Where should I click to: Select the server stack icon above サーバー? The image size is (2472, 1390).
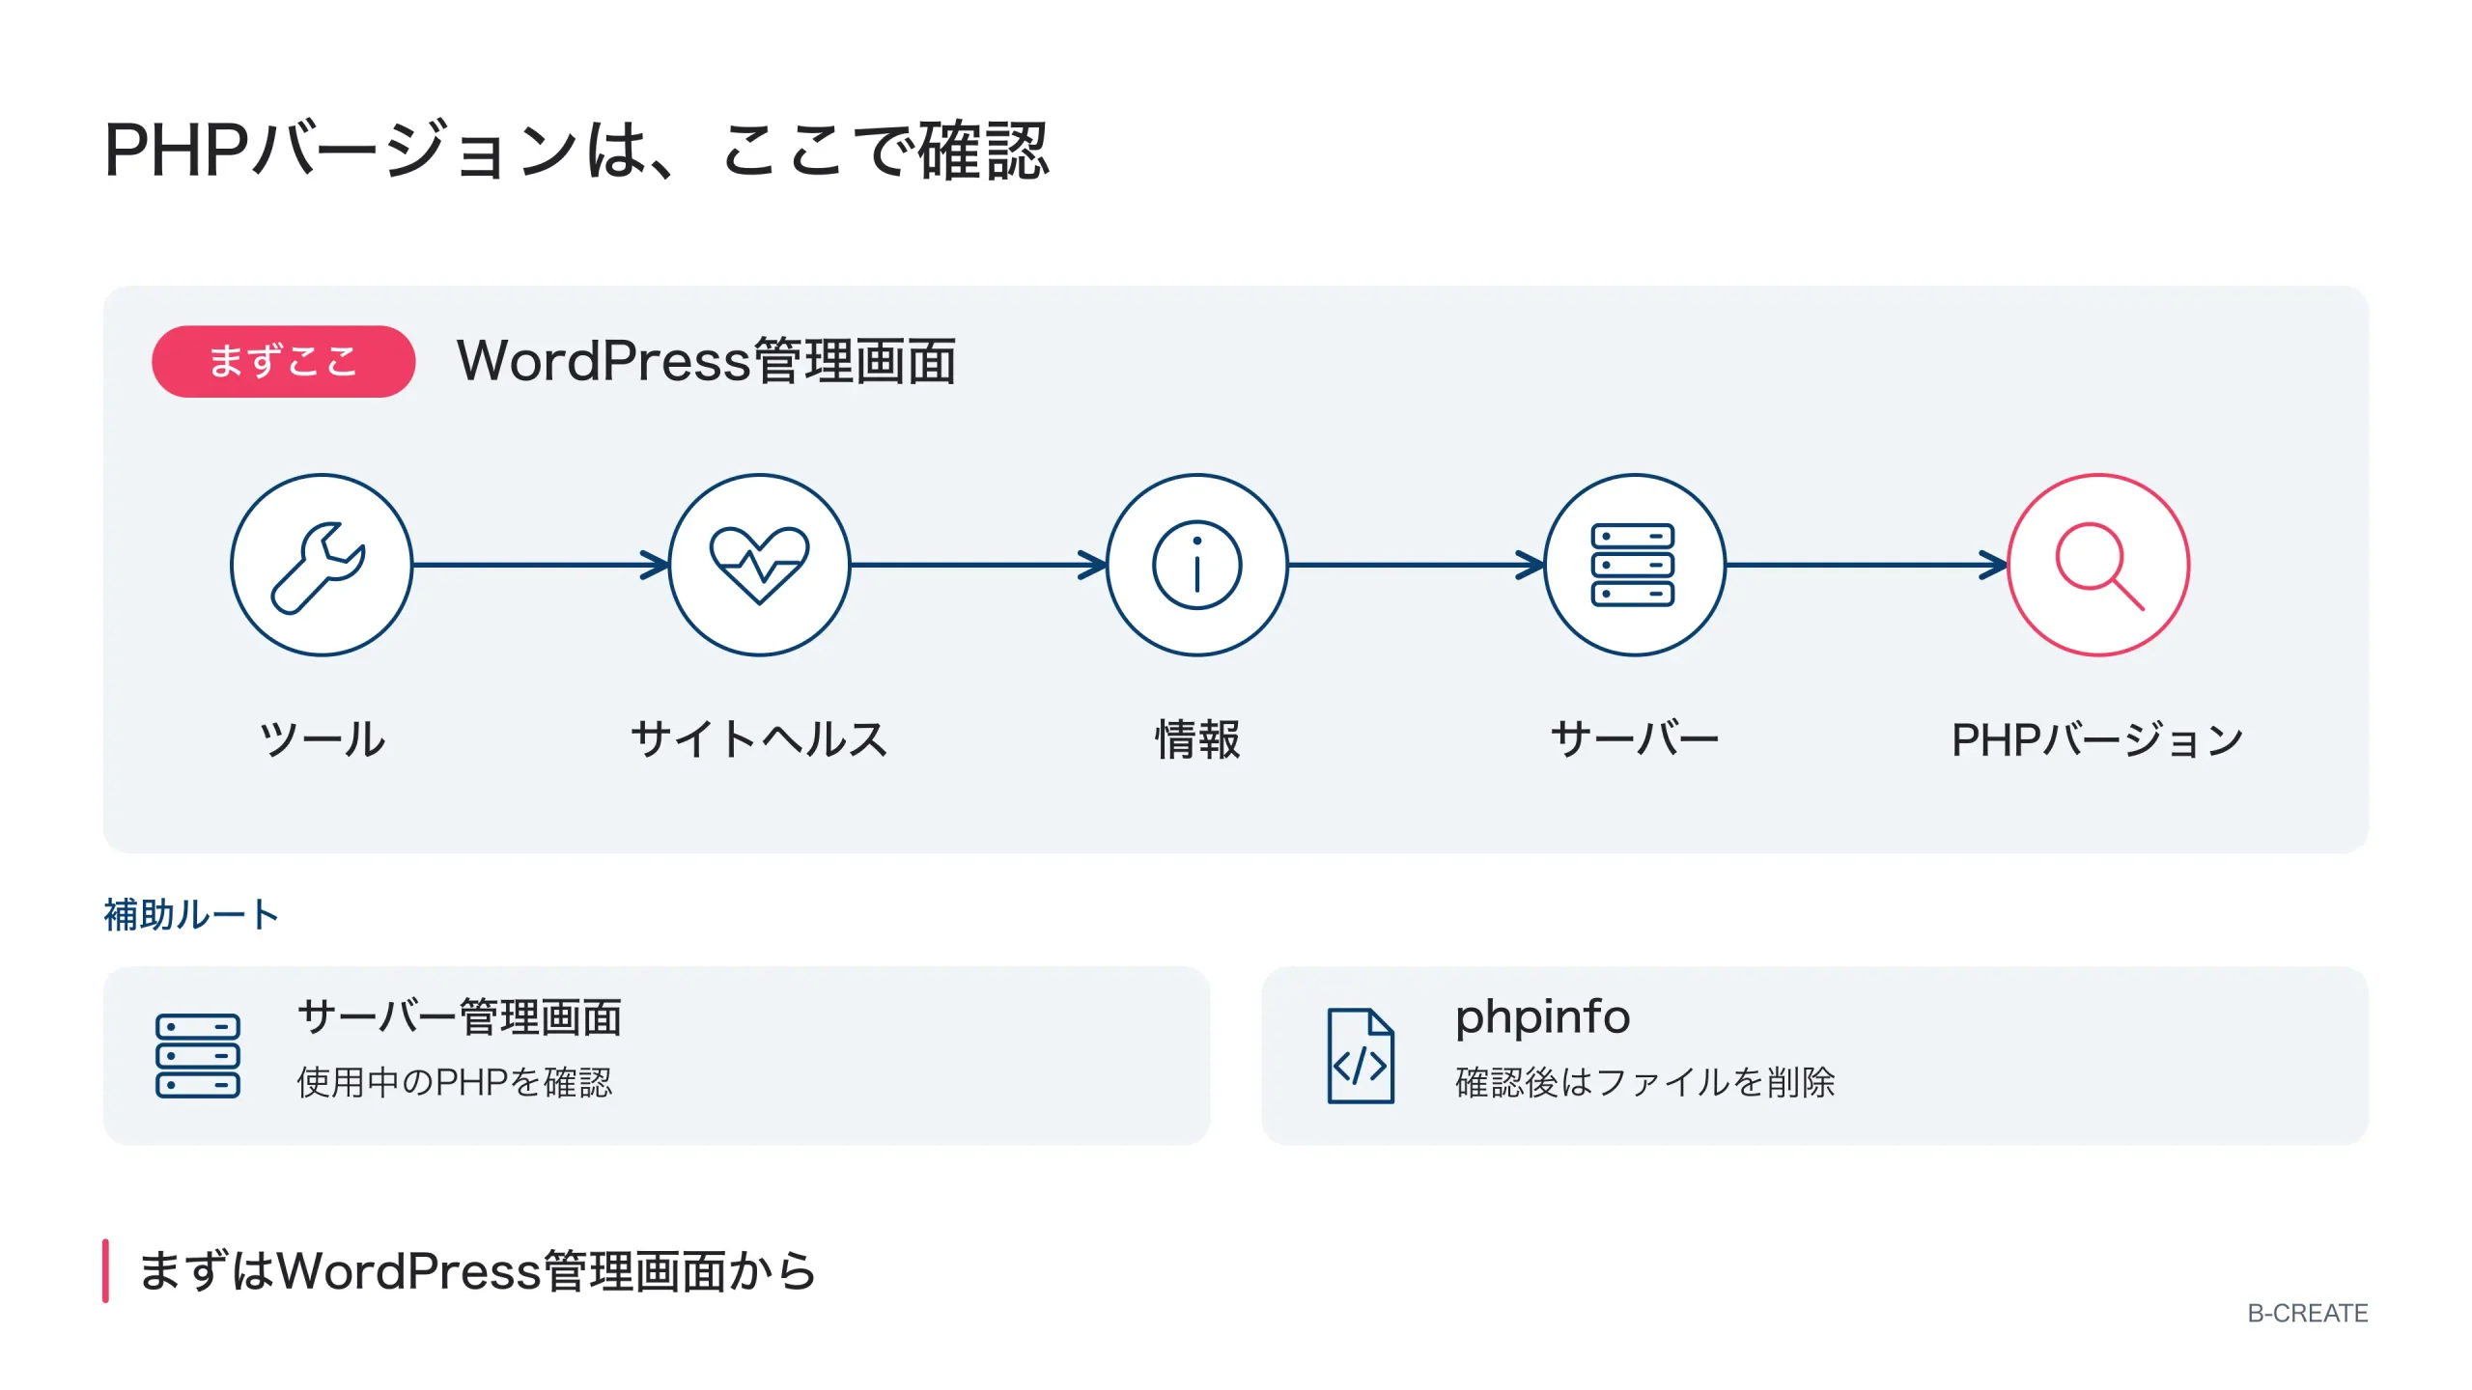(x=1634, y=565)
